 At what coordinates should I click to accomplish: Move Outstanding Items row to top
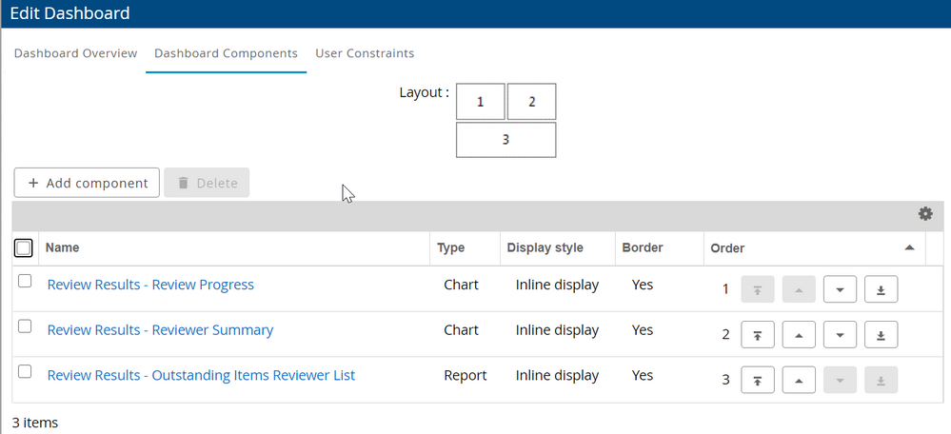click(x=757, y=381)
